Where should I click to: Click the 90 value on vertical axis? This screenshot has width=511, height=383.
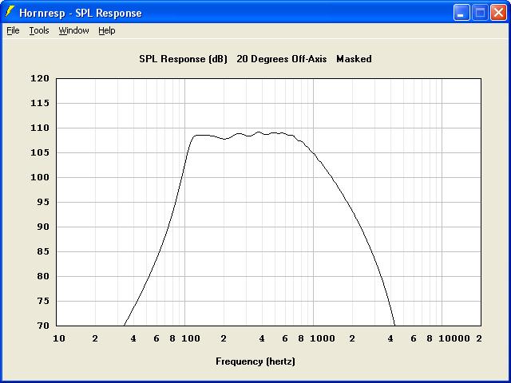[x=42, y=227]
